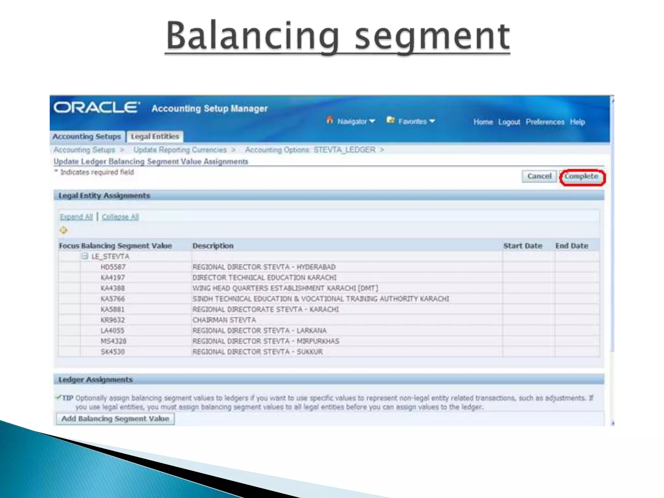Click the TIP checkmark icon
The image size is (664, 498).
[59, 397]
